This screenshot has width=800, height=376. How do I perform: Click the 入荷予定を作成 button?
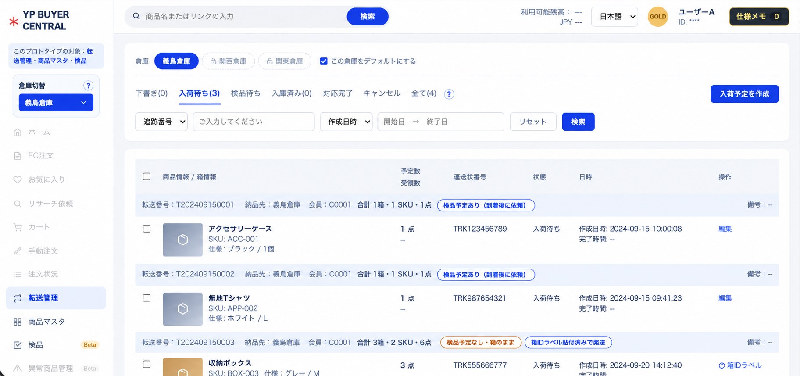(745, 94)
